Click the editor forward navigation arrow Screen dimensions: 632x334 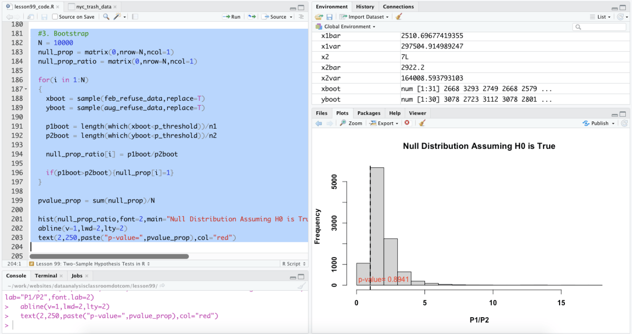click(x=17, y=17)
